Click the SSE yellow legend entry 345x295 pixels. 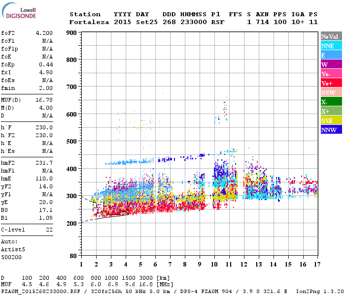[331, 120]
